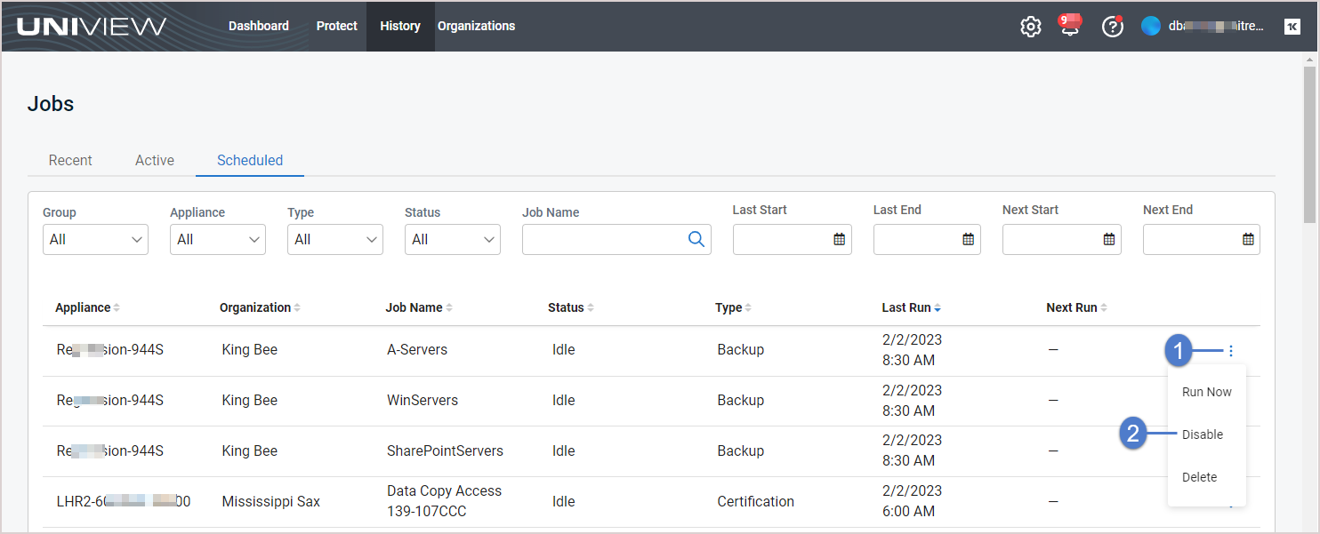Open the Dashboard nav item
Viewport: 1320px width, 534px height.
259,26
